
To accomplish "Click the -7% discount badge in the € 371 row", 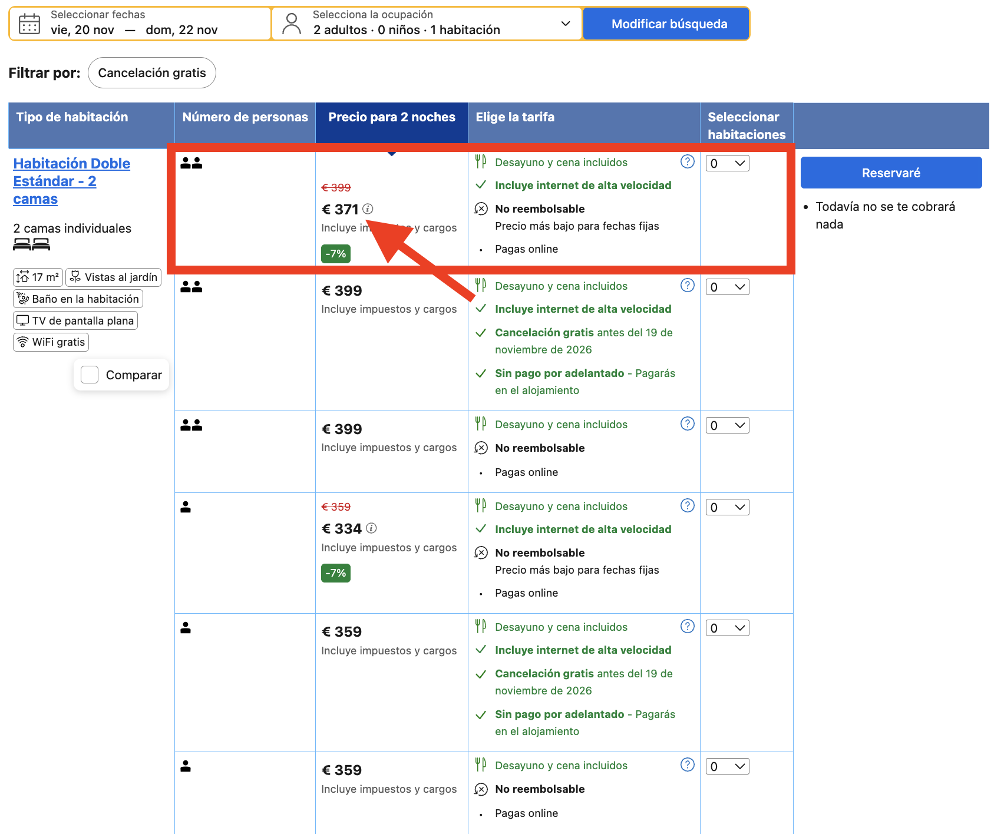I will click(336, 254).
